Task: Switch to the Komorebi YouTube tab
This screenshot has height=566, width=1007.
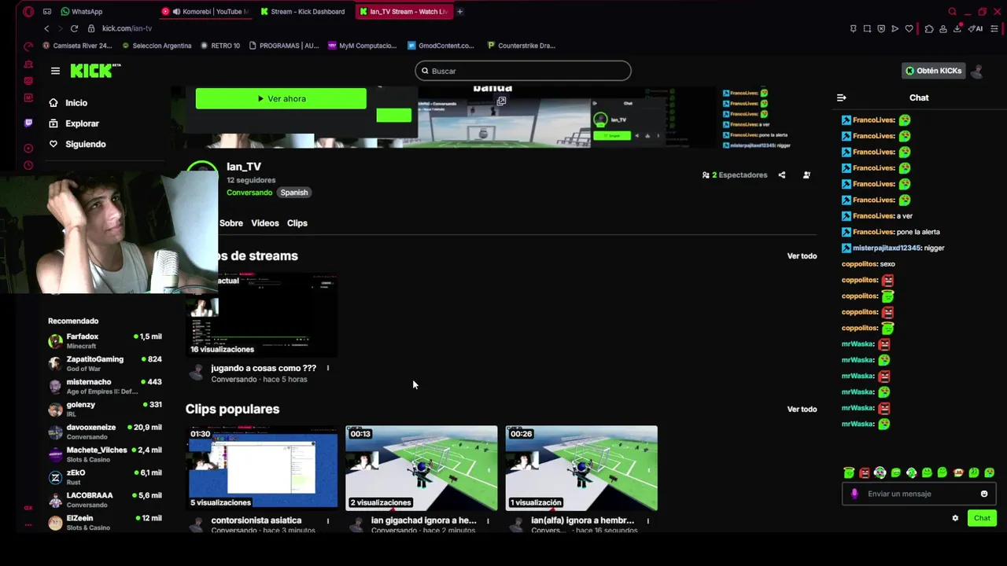Action: pyautogui.click(x=206, y=12)
